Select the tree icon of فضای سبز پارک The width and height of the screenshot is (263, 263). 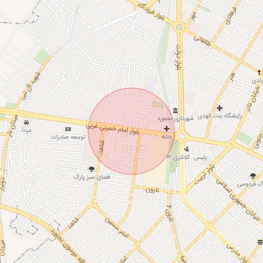click(x=92, y=169)
